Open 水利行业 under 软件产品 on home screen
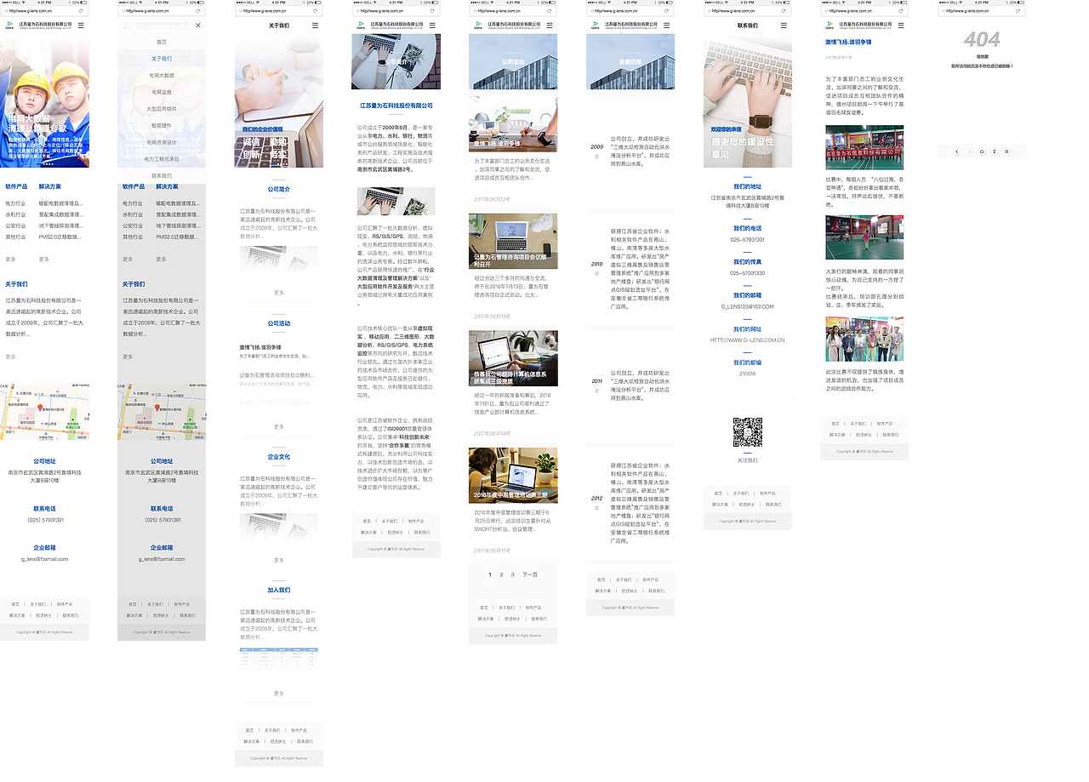This screenshot has width=1089, height=782. (x=15, y=215)
